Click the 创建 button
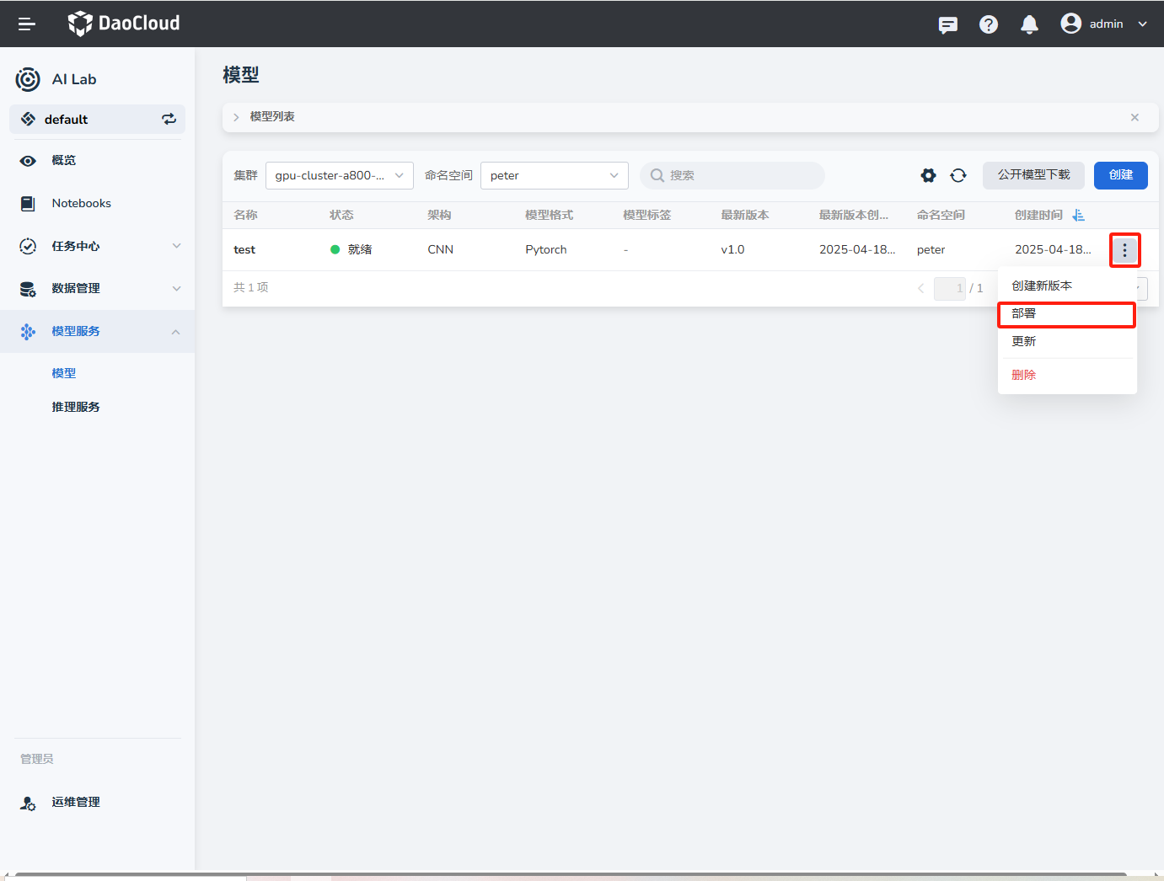The width and height of the screenshot is (1164, 881). click(x=1120, y=175)
